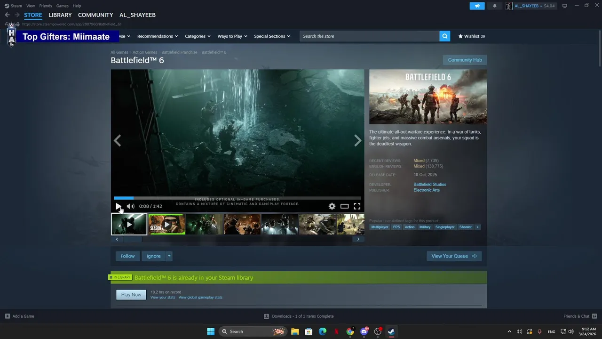Click the Steam back navigation arrow

click(x=7, y=15)
